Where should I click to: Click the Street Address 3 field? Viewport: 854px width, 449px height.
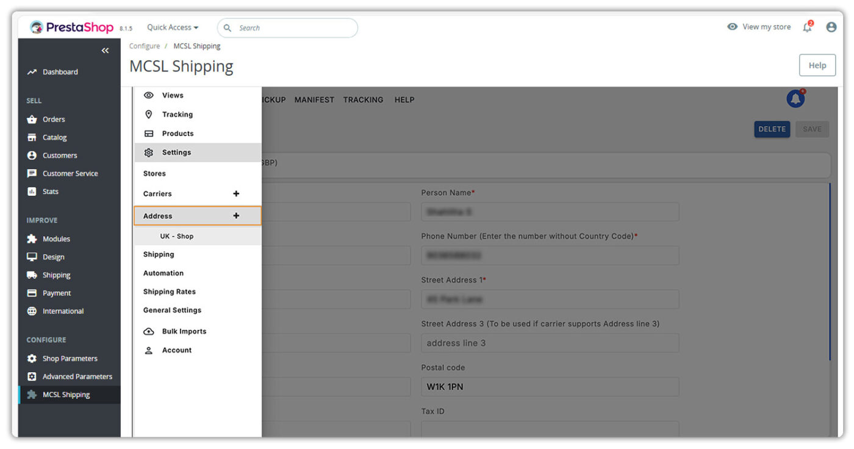pos(550,343)
